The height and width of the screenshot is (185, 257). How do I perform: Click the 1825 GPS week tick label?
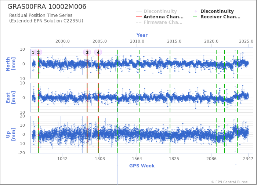[x=174, y=159]
